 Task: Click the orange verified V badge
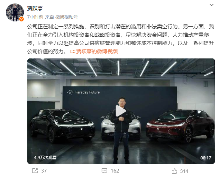pyautogui.click(x=21, y=19)
